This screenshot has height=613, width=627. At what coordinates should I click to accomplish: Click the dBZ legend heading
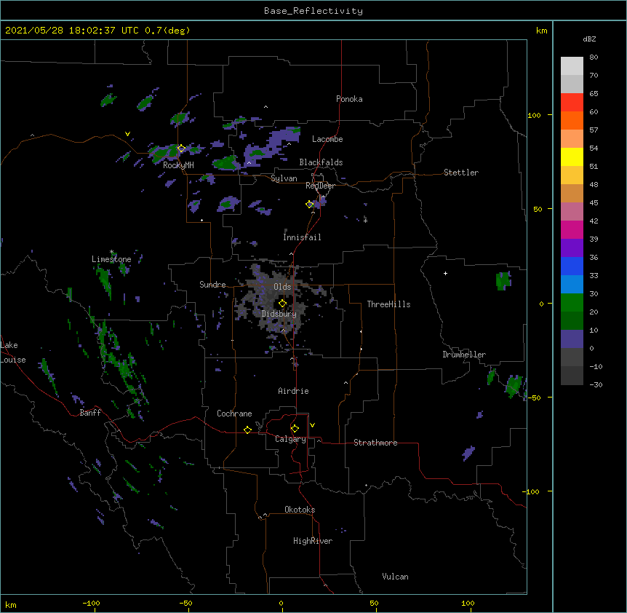[589, 39]
